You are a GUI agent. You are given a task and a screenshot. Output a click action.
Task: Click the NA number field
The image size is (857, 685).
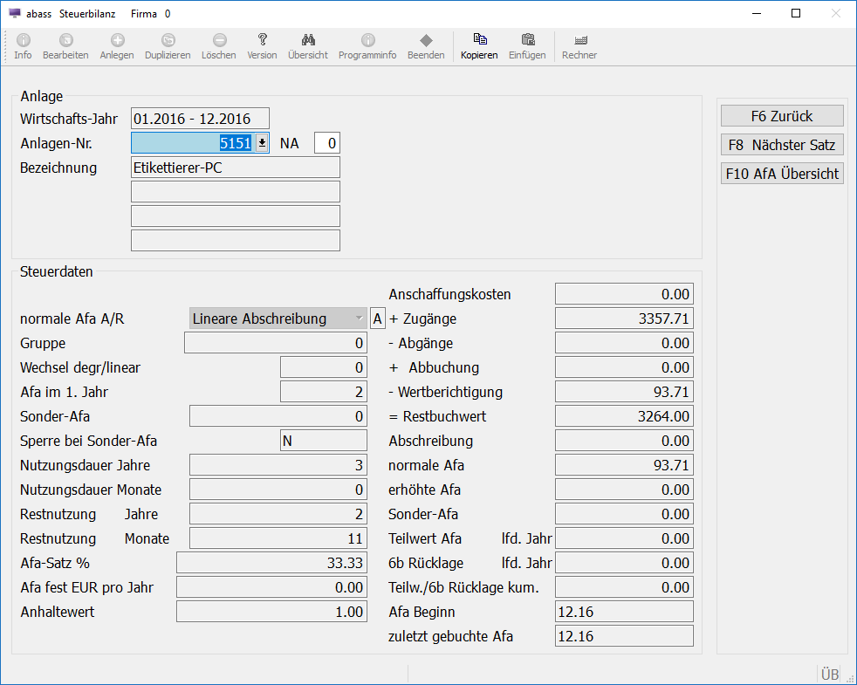(326, 143)
